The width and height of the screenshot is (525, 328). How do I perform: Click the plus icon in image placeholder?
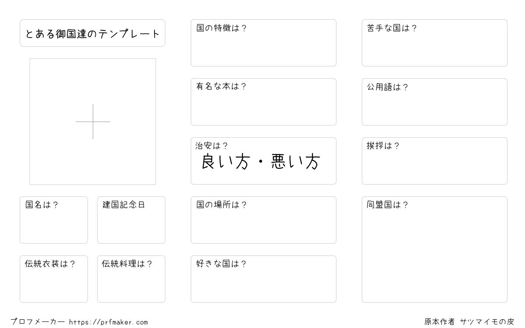coord(93,122)
